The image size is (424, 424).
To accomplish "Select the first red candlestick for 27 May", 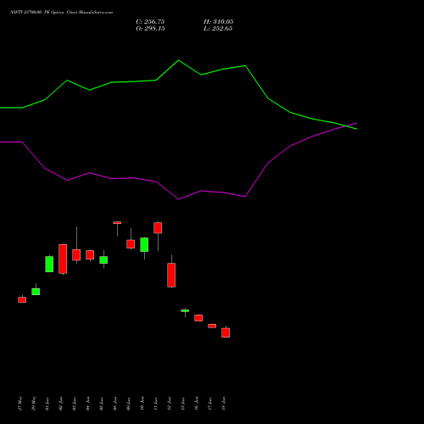I will (x=22, y=299).
